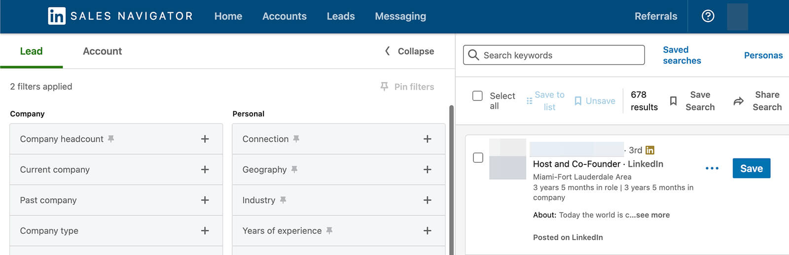Click the 678 results count
789x255 pixels.
pyautogui.click(x=644, y=101)
